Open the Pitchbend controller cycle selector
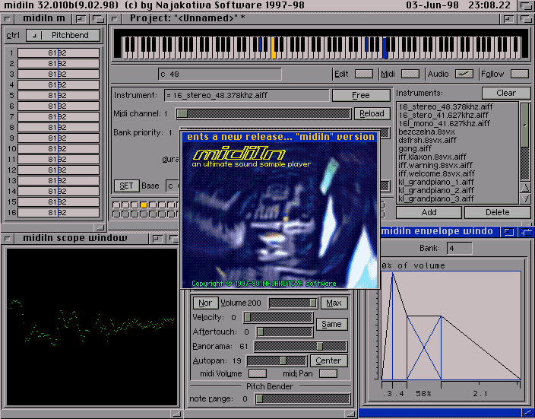Screen dimensions: 535x419 coord(63,35)
